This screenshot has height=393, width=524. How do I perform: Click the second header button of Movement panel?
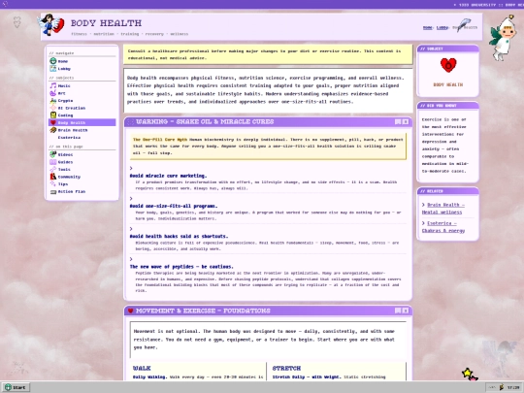pos(406,311)
